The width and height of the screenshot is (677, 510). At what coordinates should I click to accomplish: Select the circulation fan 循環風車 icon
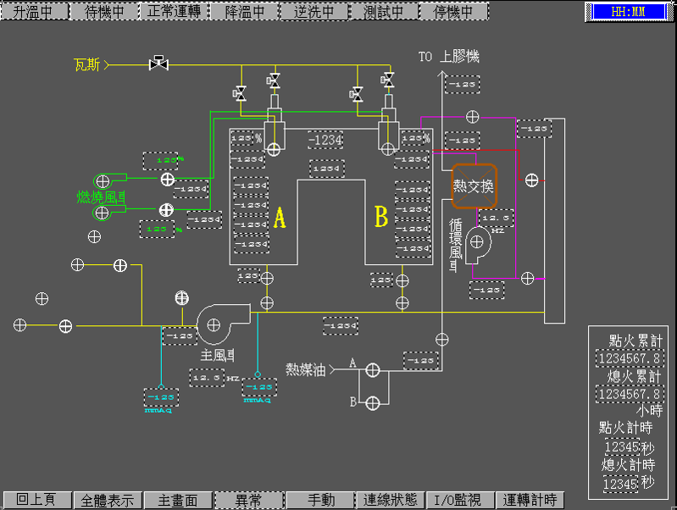tap(482, 243)
